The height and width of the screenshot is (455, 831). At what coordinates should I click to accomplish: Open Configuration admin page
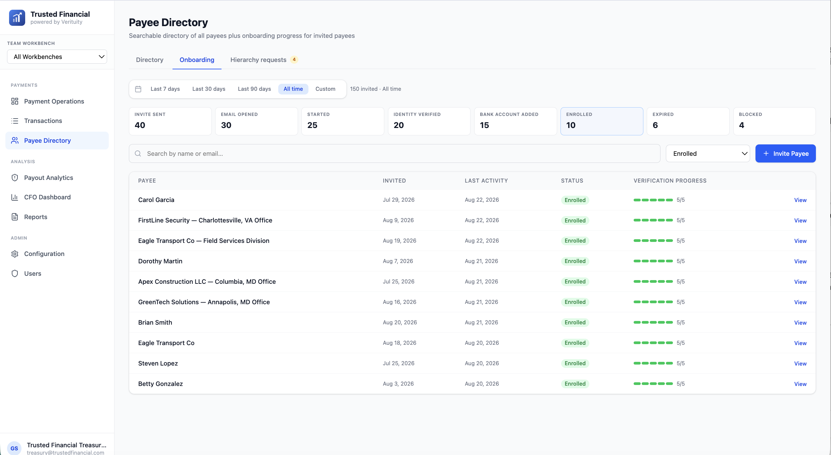(x=57, y=254)
